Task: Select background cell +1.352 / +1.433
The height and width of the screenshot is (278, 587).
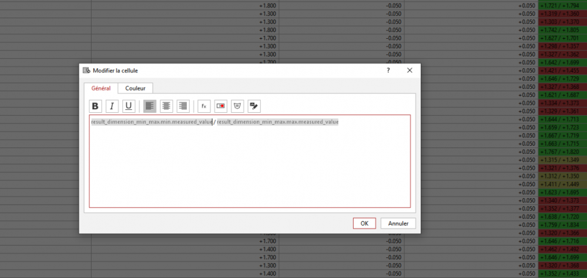Action: (x=562, y=273)
